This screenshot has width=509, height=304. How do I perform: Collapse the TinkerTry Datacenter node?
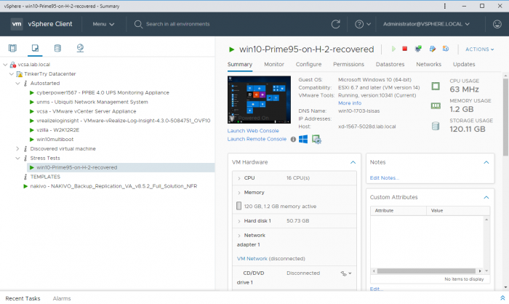12,74
